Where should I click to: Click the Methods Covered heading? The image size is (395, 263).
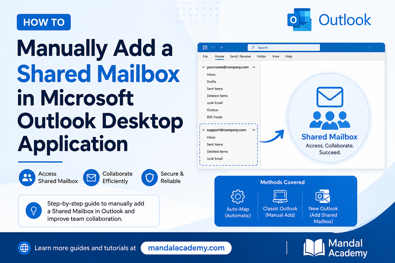click(282, 182)
